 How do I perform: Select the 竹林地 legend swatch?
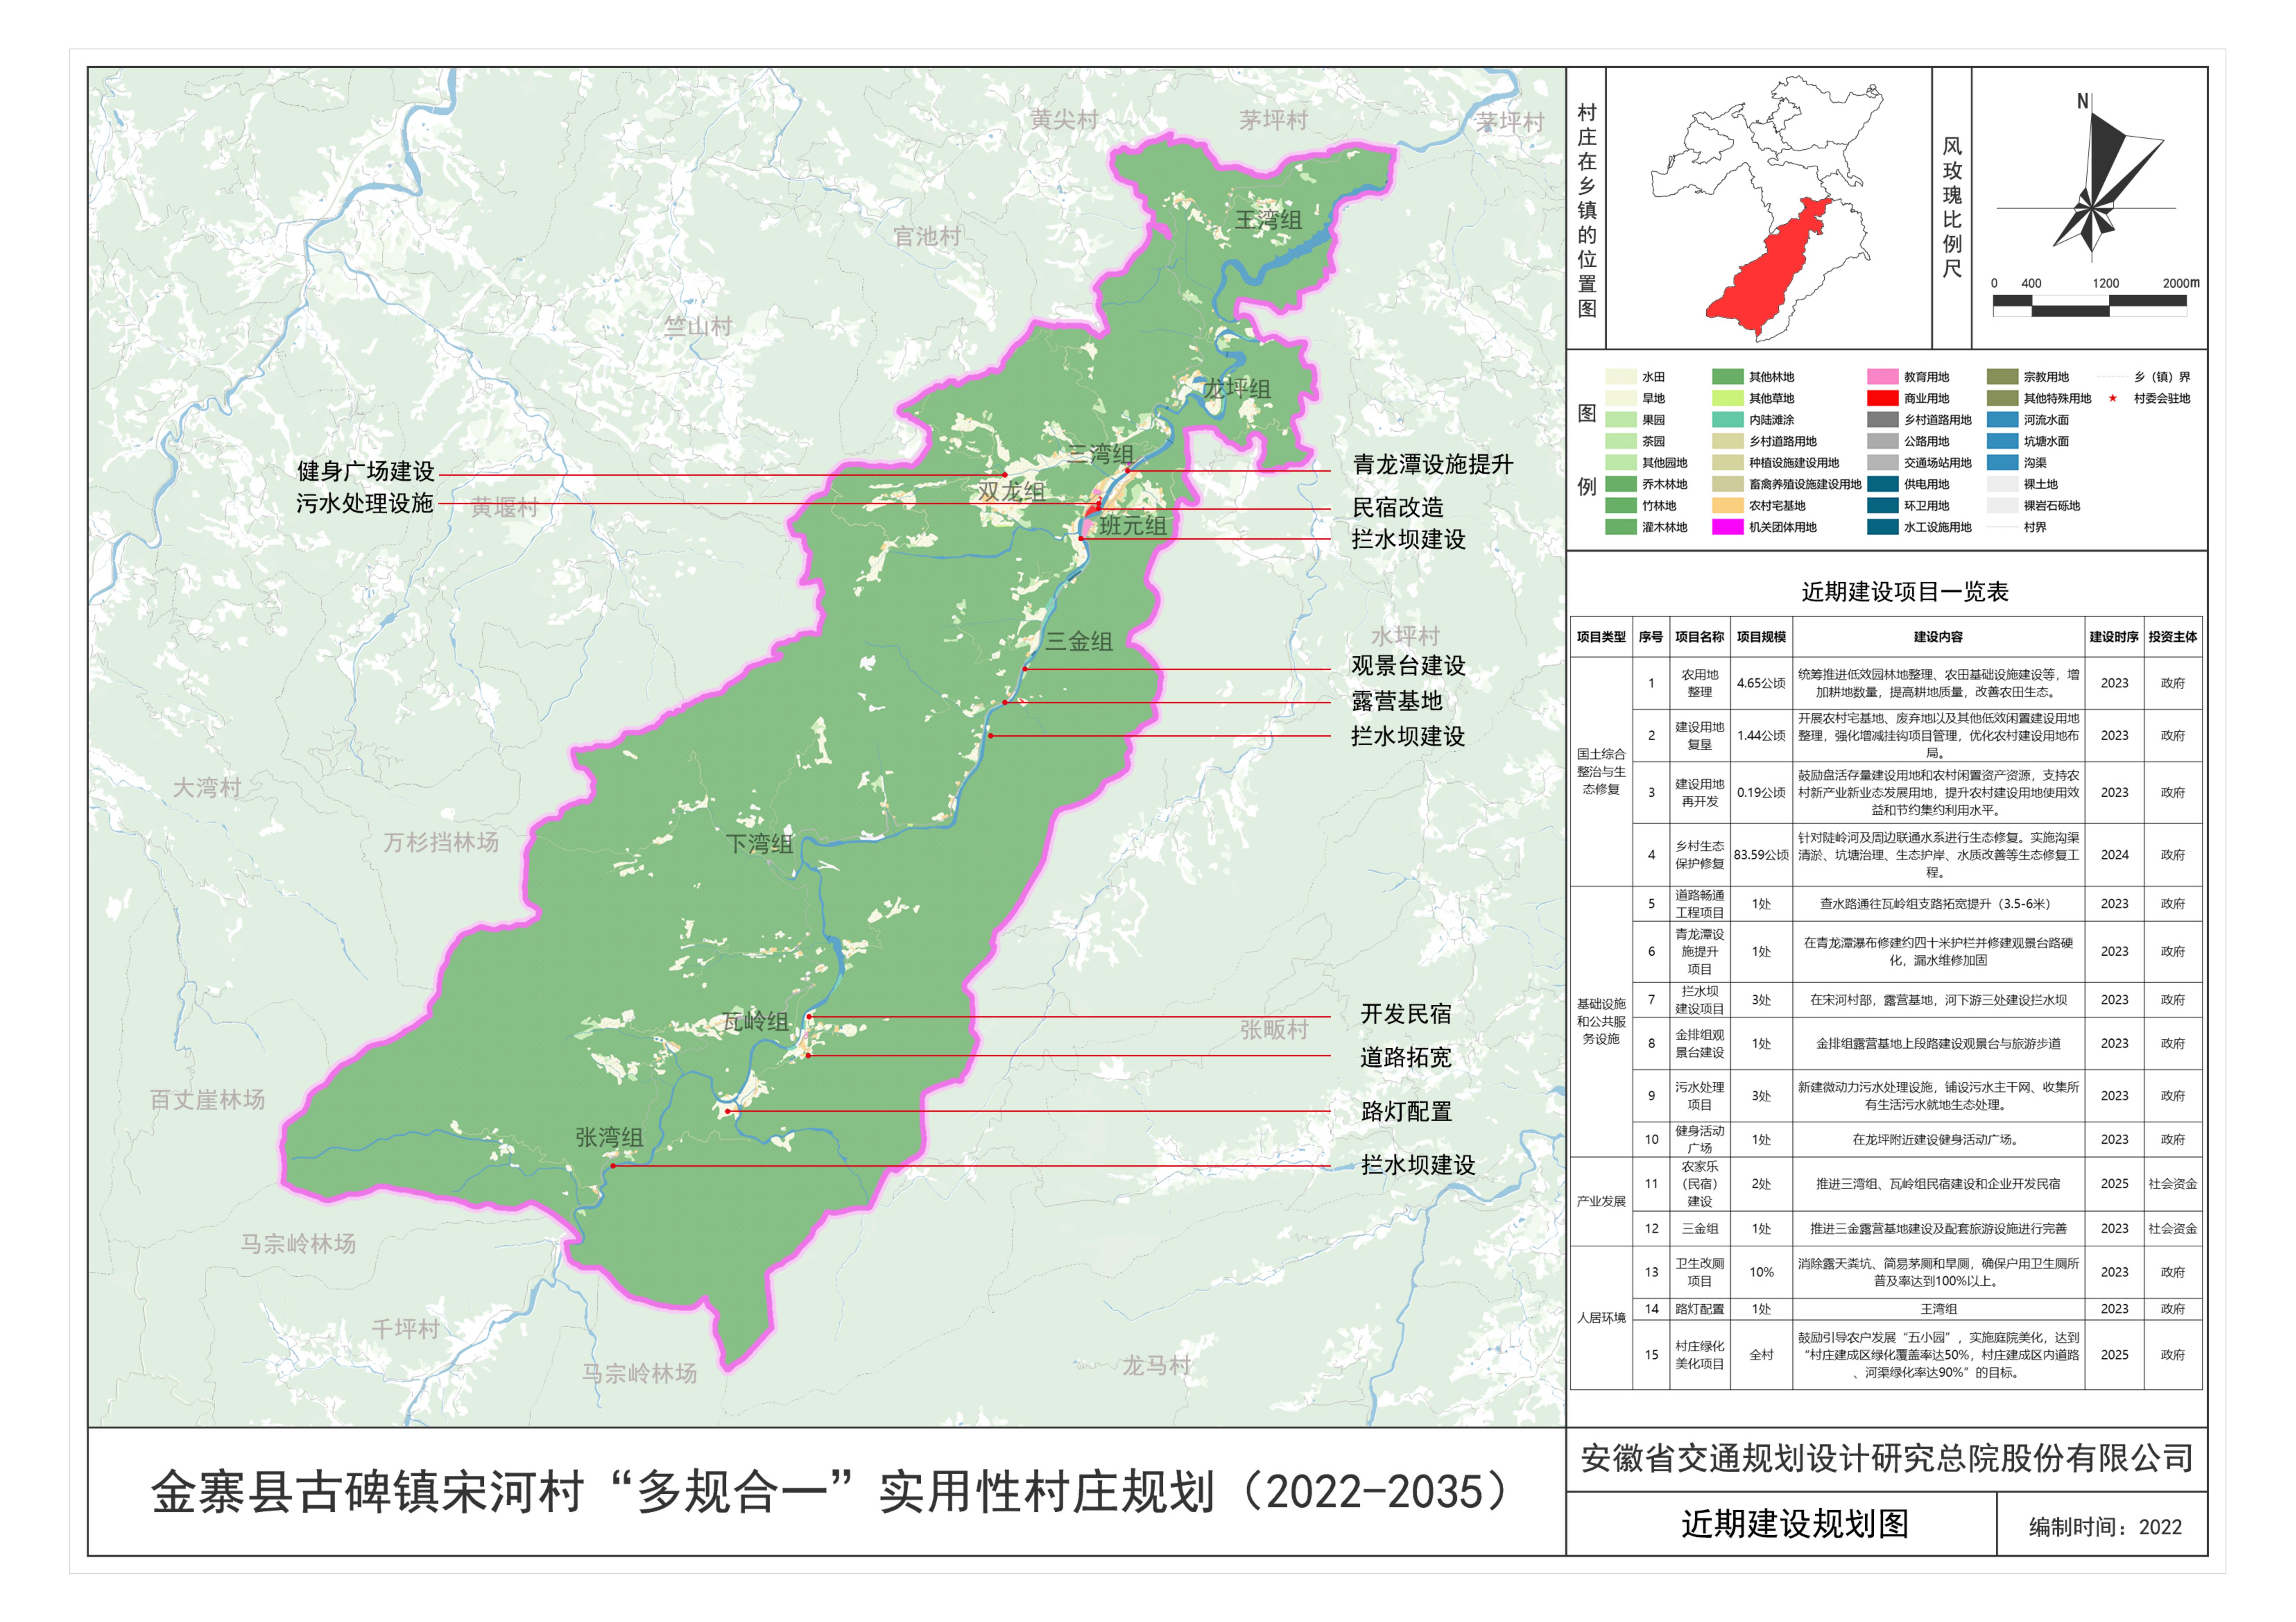[1620, 506]
